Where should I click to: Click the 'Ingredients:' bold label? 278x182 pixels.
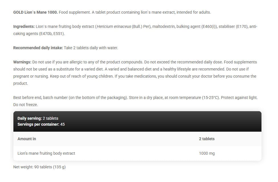click(24, 26)
